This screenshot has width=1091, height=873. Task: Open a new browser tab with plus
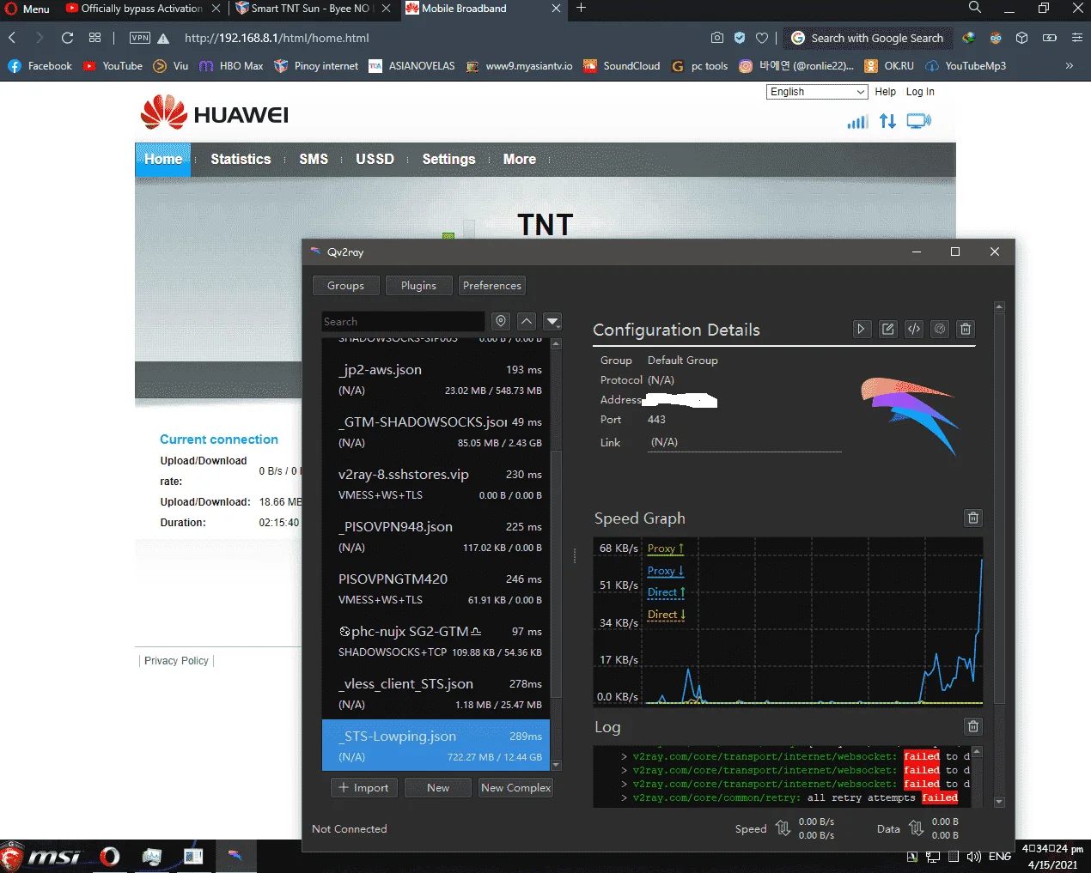click(582, 8)
